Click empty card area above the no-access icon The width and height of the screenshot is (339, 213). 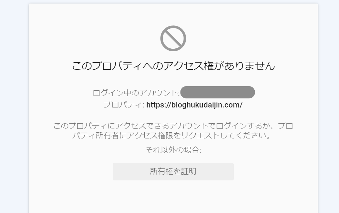[x=173, y=14]
